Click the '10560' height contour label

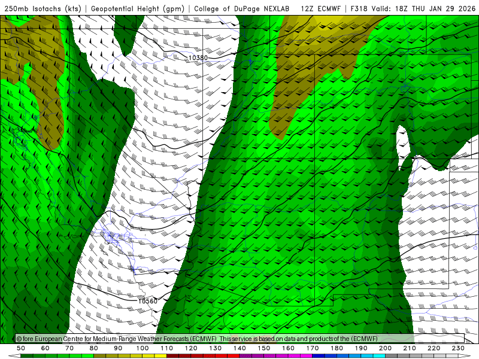(148, 301)
